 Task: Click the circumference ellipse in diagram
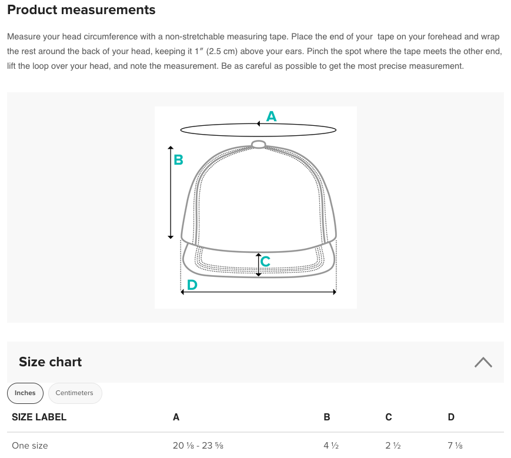[x=258, y=130]
